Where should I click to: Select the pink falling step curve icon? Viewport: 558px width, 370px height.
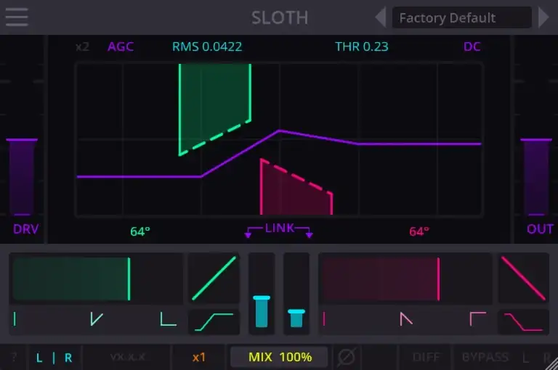click(x=523, y=322)
